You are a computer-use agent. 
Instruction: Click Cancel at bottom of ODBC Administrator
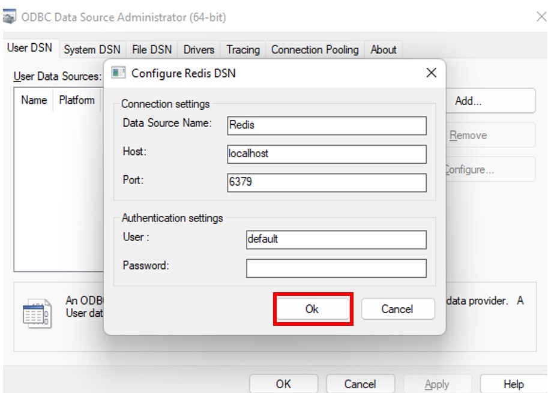coord(360,383)
